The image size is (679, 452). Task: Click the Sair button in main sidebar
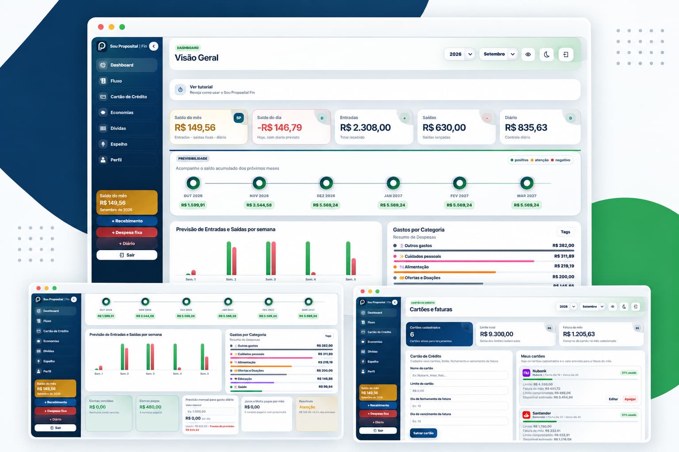(127, 255)
